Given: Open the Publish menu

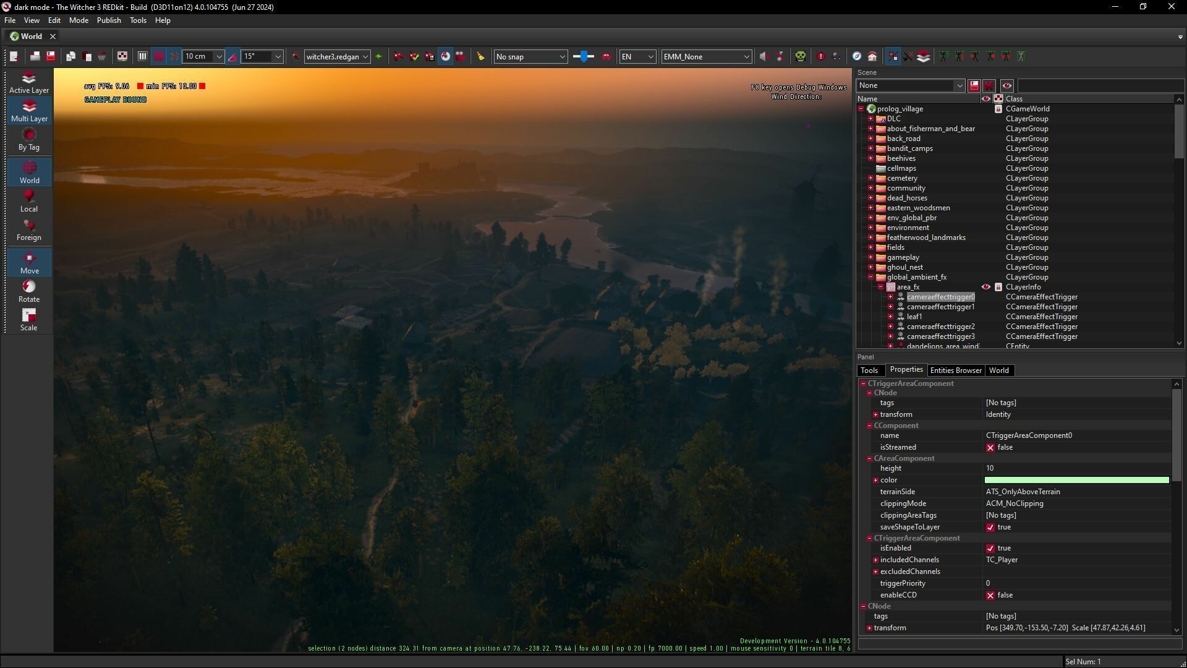Looking at the screenshot, I should pos(109,20).
